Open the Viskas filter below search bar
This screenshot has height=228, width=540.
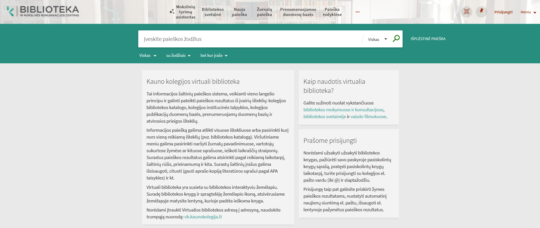[x=148, y=56]
